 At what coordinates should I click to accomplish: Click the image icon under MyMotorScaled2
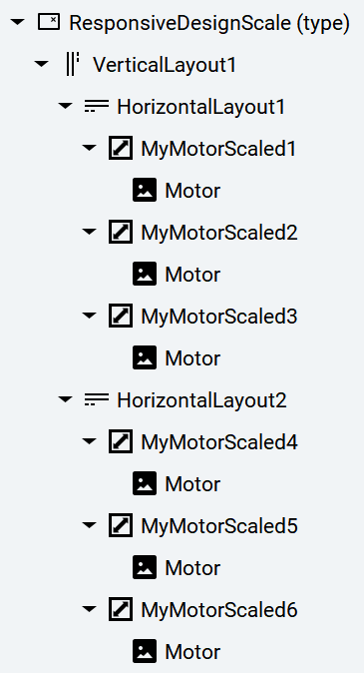(x=145, y=274)
